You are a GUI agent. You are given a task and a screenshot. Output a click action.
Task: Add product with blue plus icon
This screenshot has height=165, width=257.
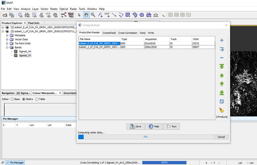click(222, 40)
